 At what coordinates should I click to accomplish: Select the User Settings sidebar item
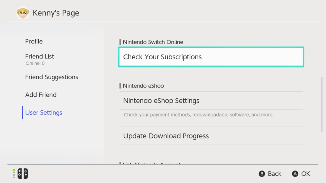[44, 113]
